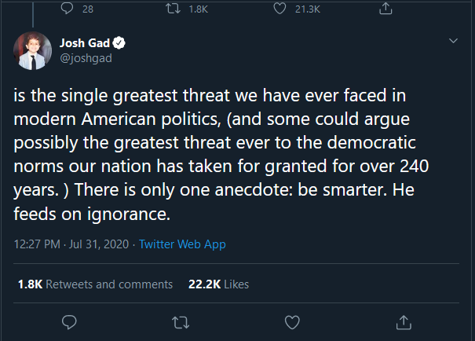This screenshot has height=341, width=475.
Task: Like Josh Gad's main tweet
Action: point(292,322)
